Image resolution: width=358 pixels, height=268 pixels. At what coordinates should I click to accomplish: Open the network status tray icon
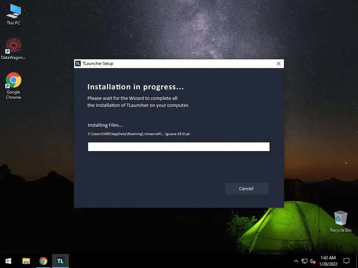pyautogui.click(x=305, y=261)
